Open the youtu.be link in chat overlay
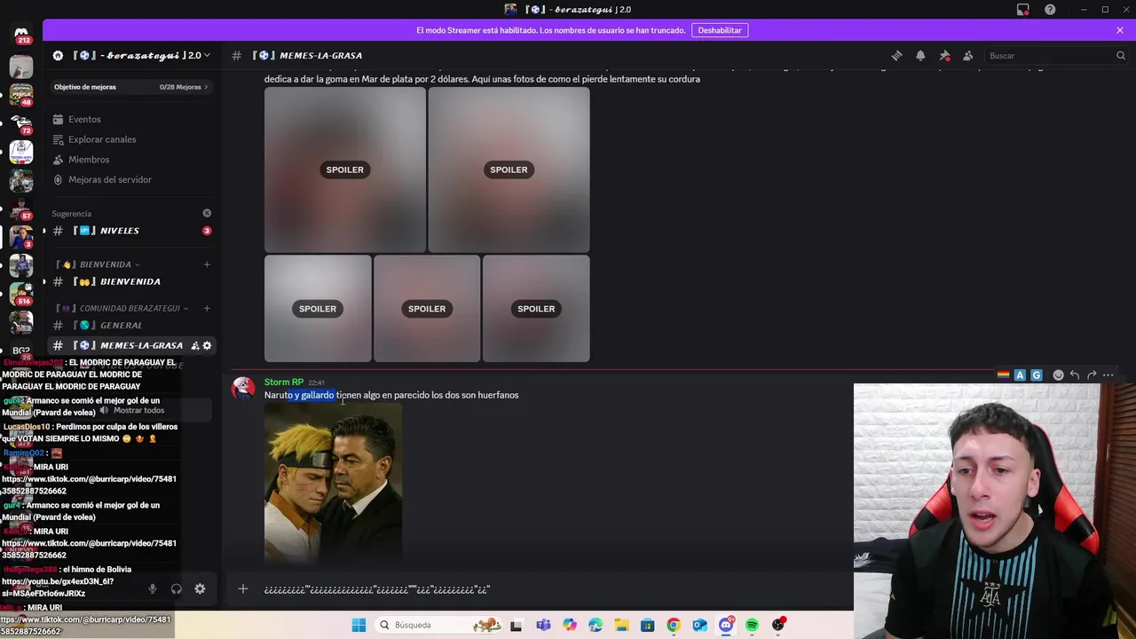The height and width of the screenshot is (639, 1136). (58, 588)
